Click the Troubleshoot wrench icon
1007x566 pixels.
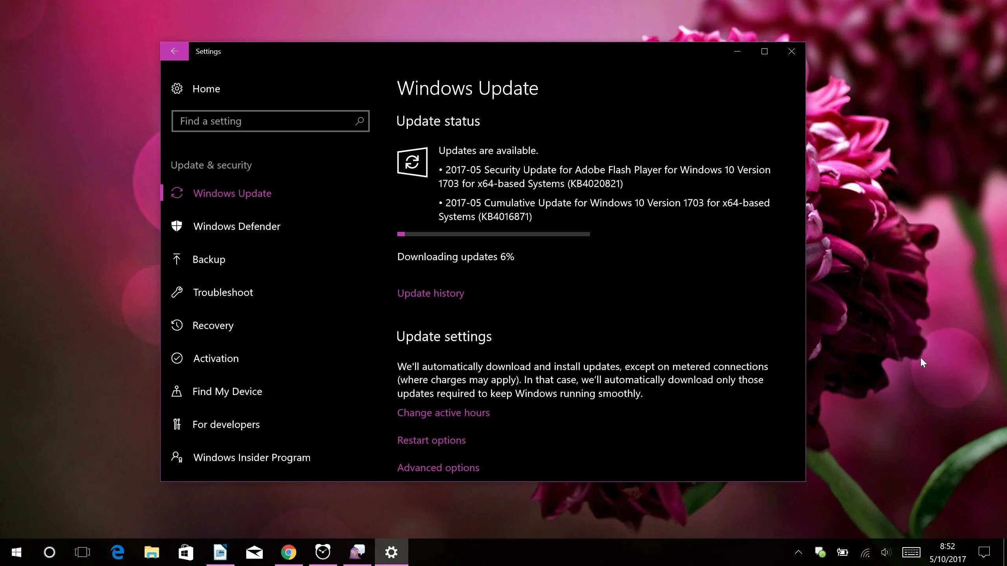[x=177, y=292]
